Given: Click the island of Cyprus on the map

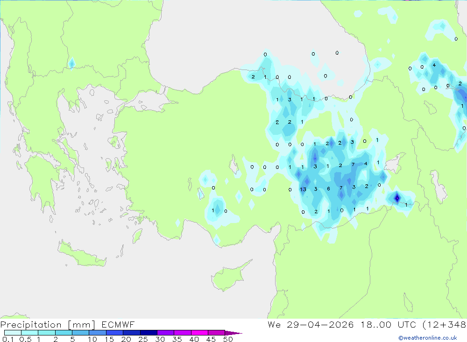Looking at the screenshot, I should 228,278.
